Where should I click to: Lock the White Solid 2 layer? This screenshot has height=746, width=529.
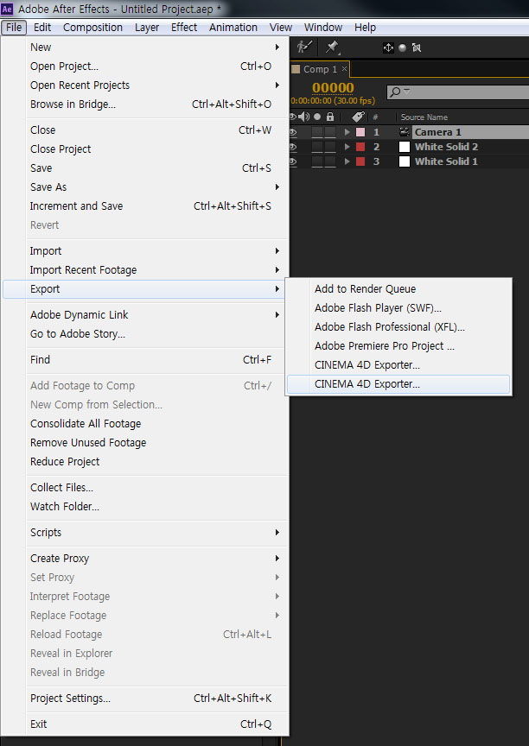(x=330, y=147)
